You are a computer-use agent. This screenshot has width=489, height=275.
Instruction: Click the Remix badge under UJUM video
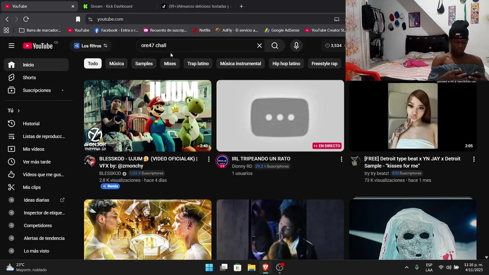click(110, 186)
